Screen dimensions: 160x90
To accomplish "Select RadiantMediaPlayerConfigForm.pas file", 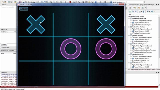I will tap(145, 50).
